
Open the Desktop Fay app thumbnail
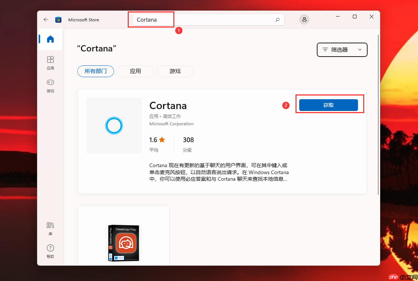123,243
